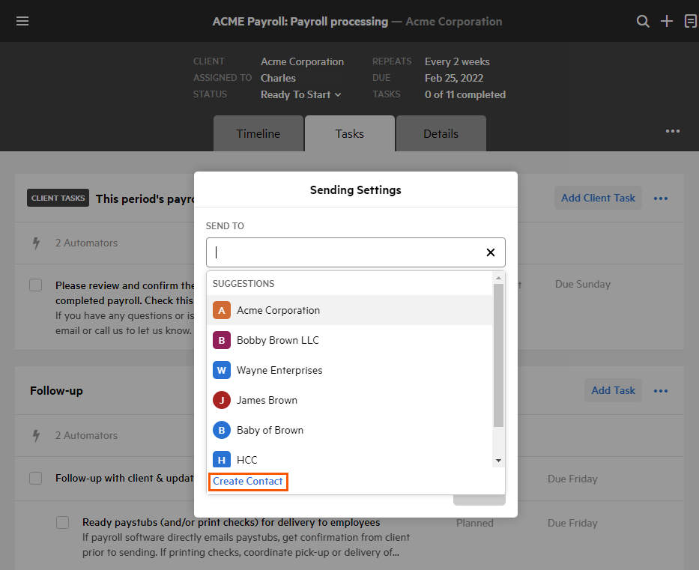Check the 'Please review and confirm' task checkbox
The width and height of the screenshot is (699, 570).
35,285
